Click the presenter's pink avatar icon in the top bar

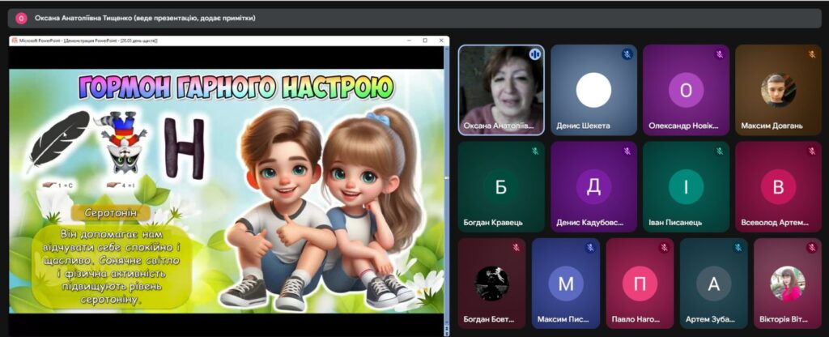[x=21, y=18]
